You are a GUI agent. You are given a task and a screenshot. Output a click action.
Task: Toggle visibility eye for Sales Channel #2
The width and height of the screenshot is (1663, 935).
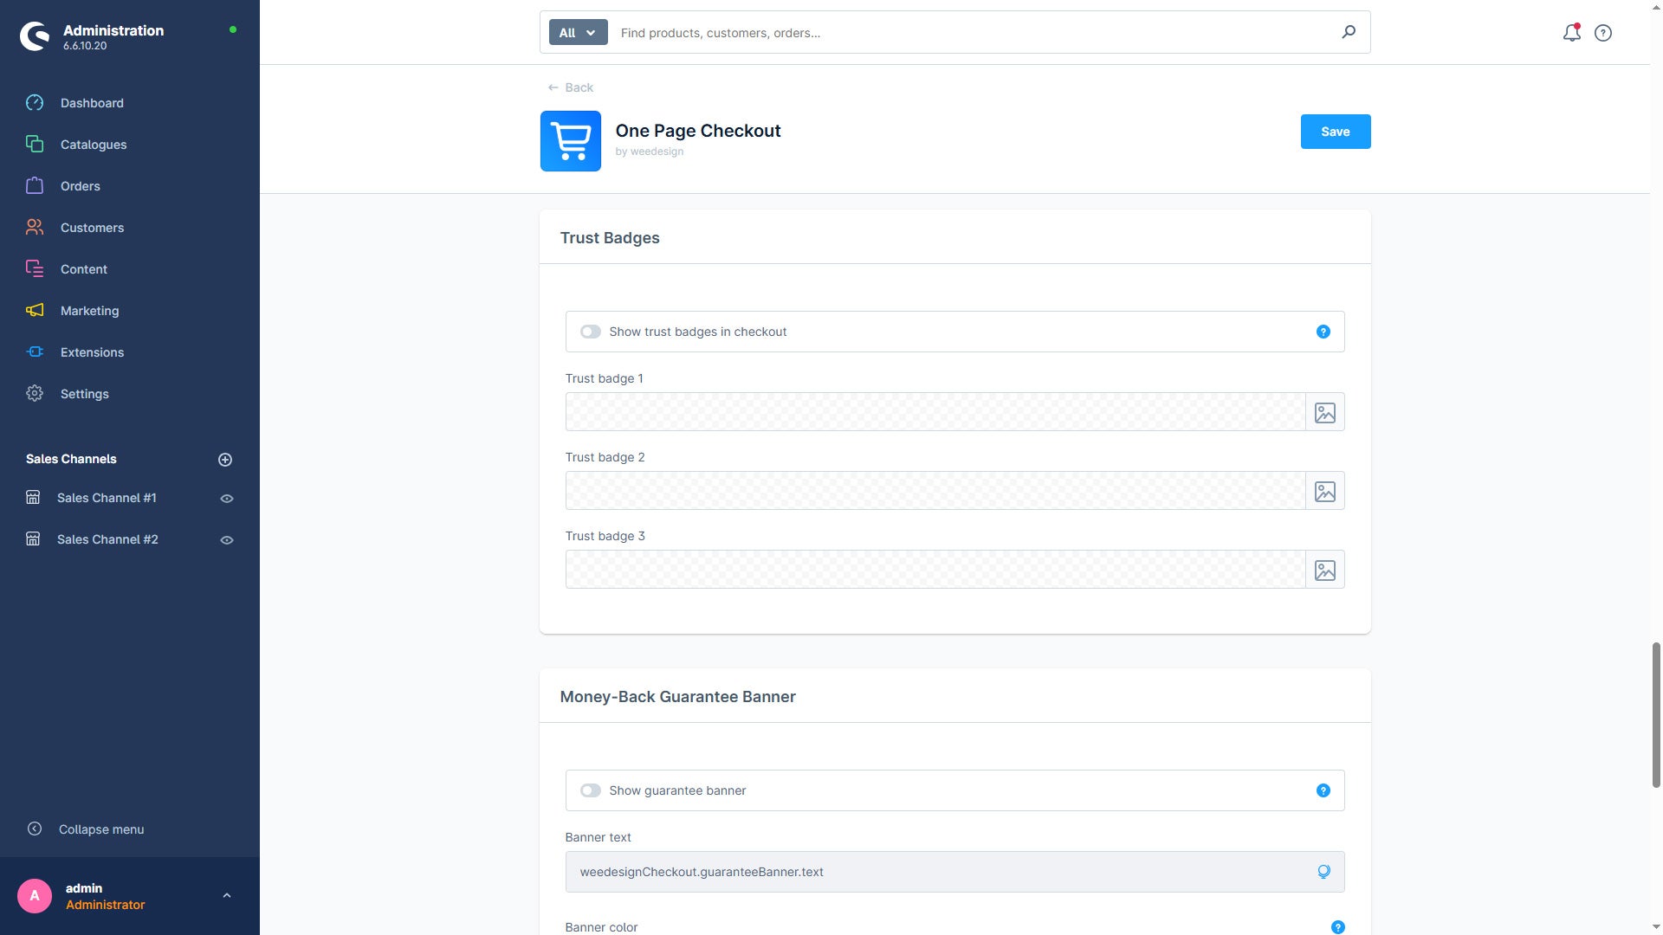click(x=227, y=540)
